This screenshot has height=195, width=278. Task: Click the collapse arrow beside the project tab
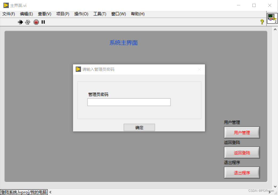click(50, 192)
